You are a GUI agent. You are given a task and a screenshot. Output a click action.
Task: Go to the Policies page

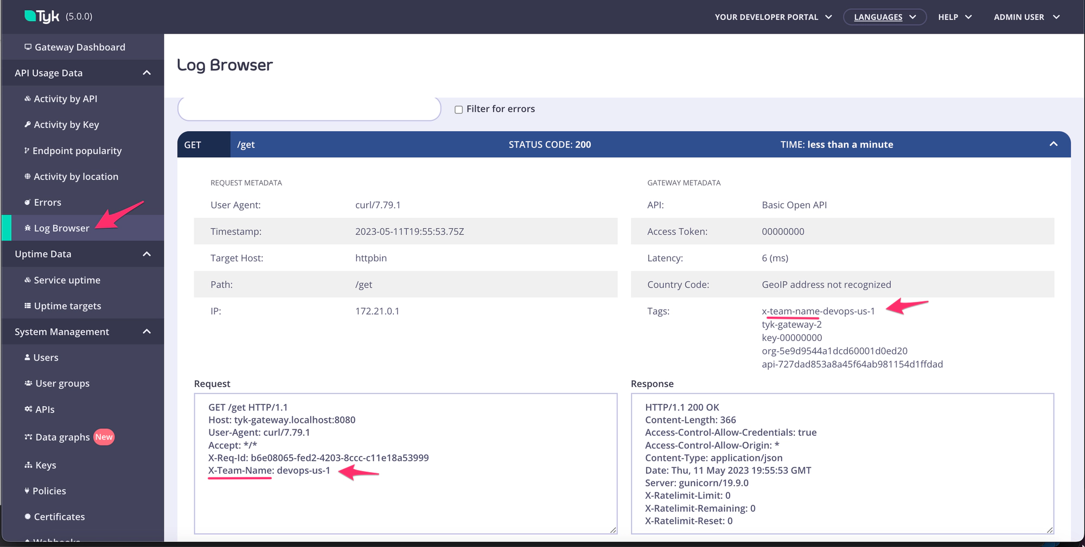tap(49, 491)
